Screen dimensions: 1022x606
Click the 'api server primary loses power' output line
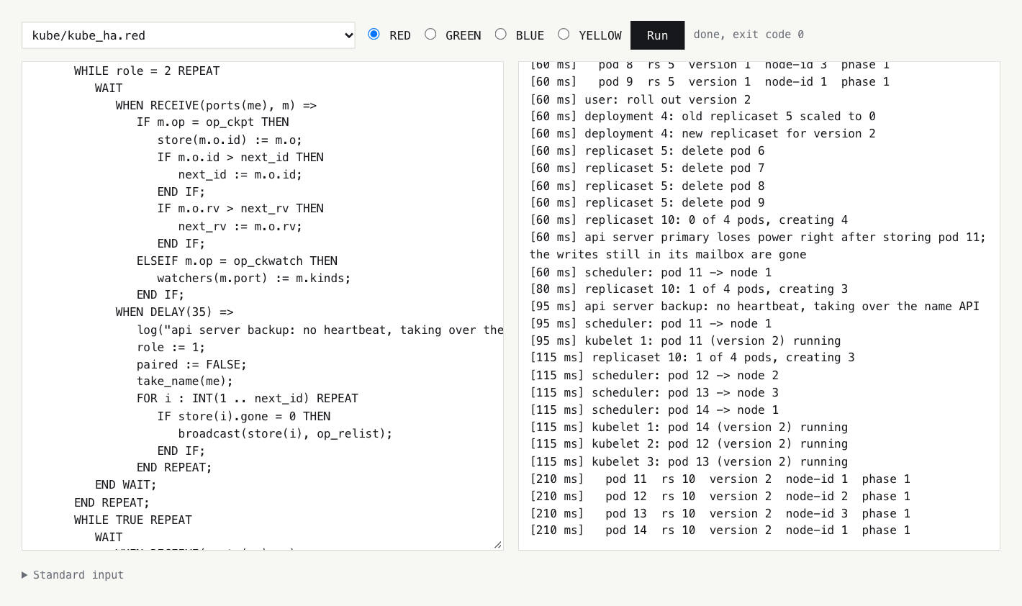pyautogui.click(x=758, y=246)
